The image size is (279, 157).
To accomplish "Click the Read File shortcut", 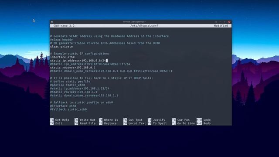I will pos(85,123).
